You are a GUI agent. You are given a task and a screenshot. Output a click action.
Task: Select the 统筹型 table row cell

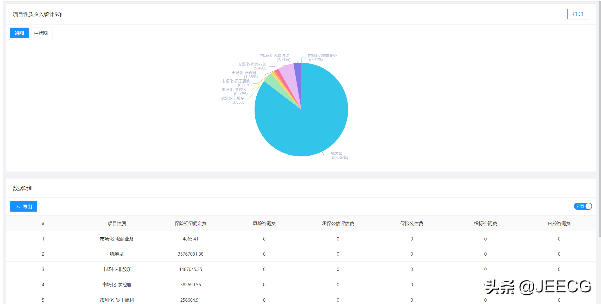pos(117,254)
